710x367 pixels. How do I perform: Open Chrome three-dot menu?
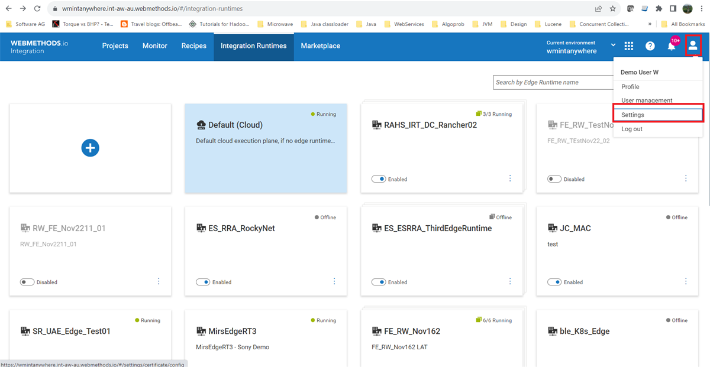(x=702, y=9)
